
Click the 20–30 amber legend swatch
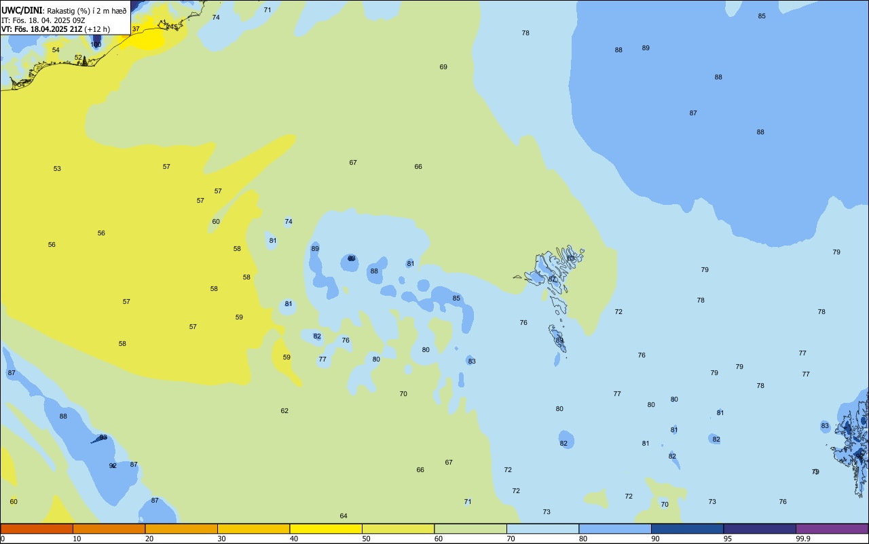click(x=181, y=528)
